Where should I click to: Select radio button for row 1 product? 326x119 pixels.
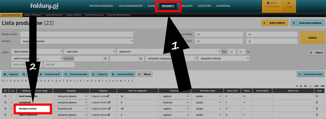[5, 96]
